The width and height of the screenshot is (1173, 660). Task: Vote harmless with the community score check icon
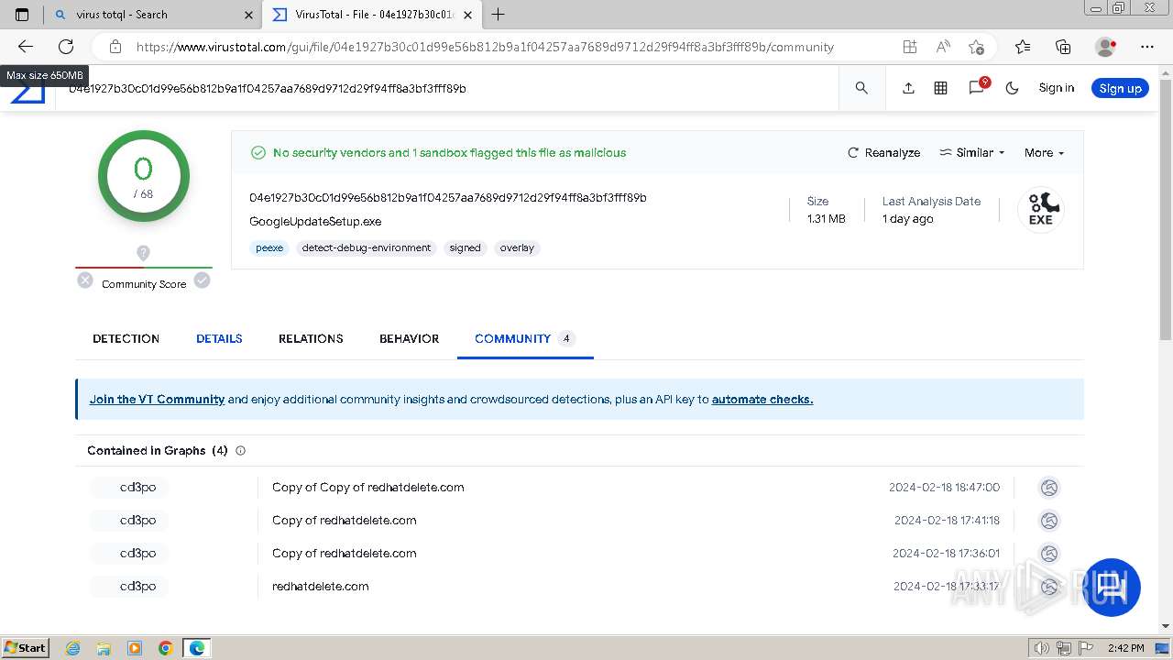202,280
